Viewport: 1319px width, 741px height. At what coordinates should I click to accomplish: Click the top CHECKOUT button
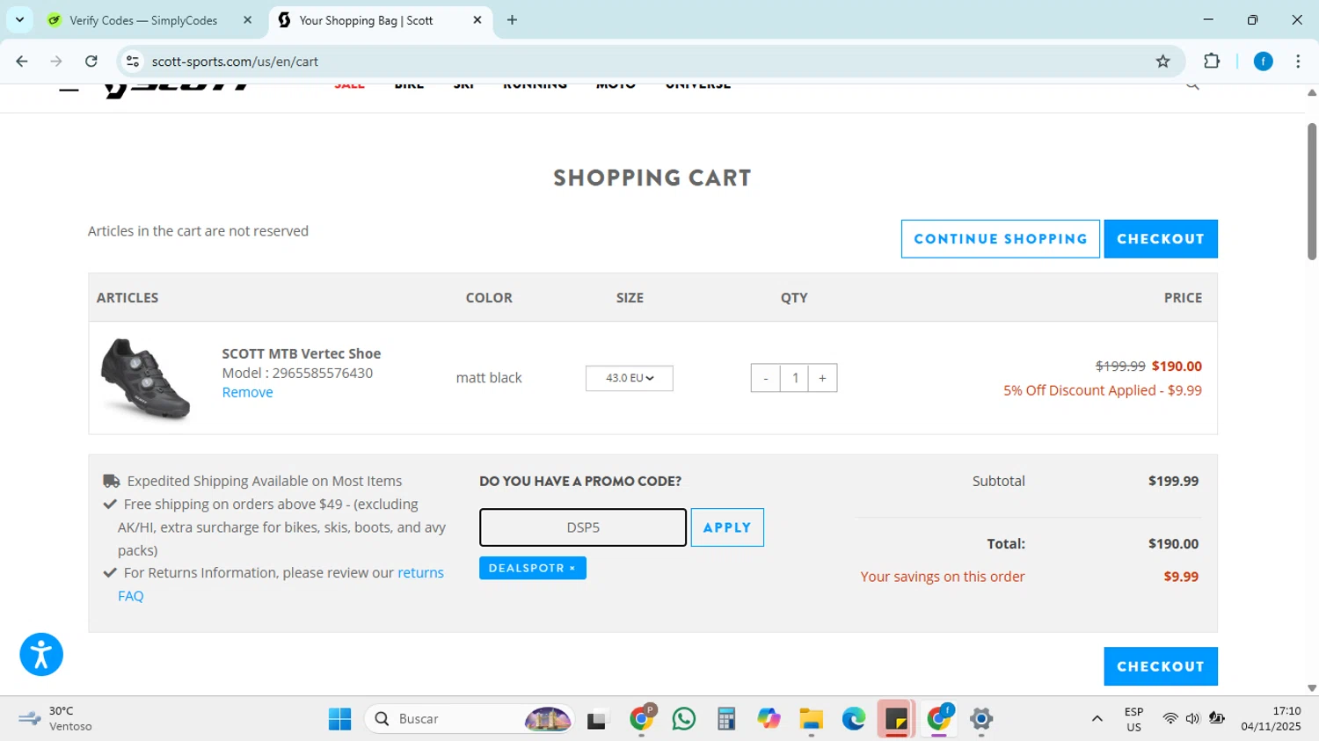click(x=1161, y=239)
